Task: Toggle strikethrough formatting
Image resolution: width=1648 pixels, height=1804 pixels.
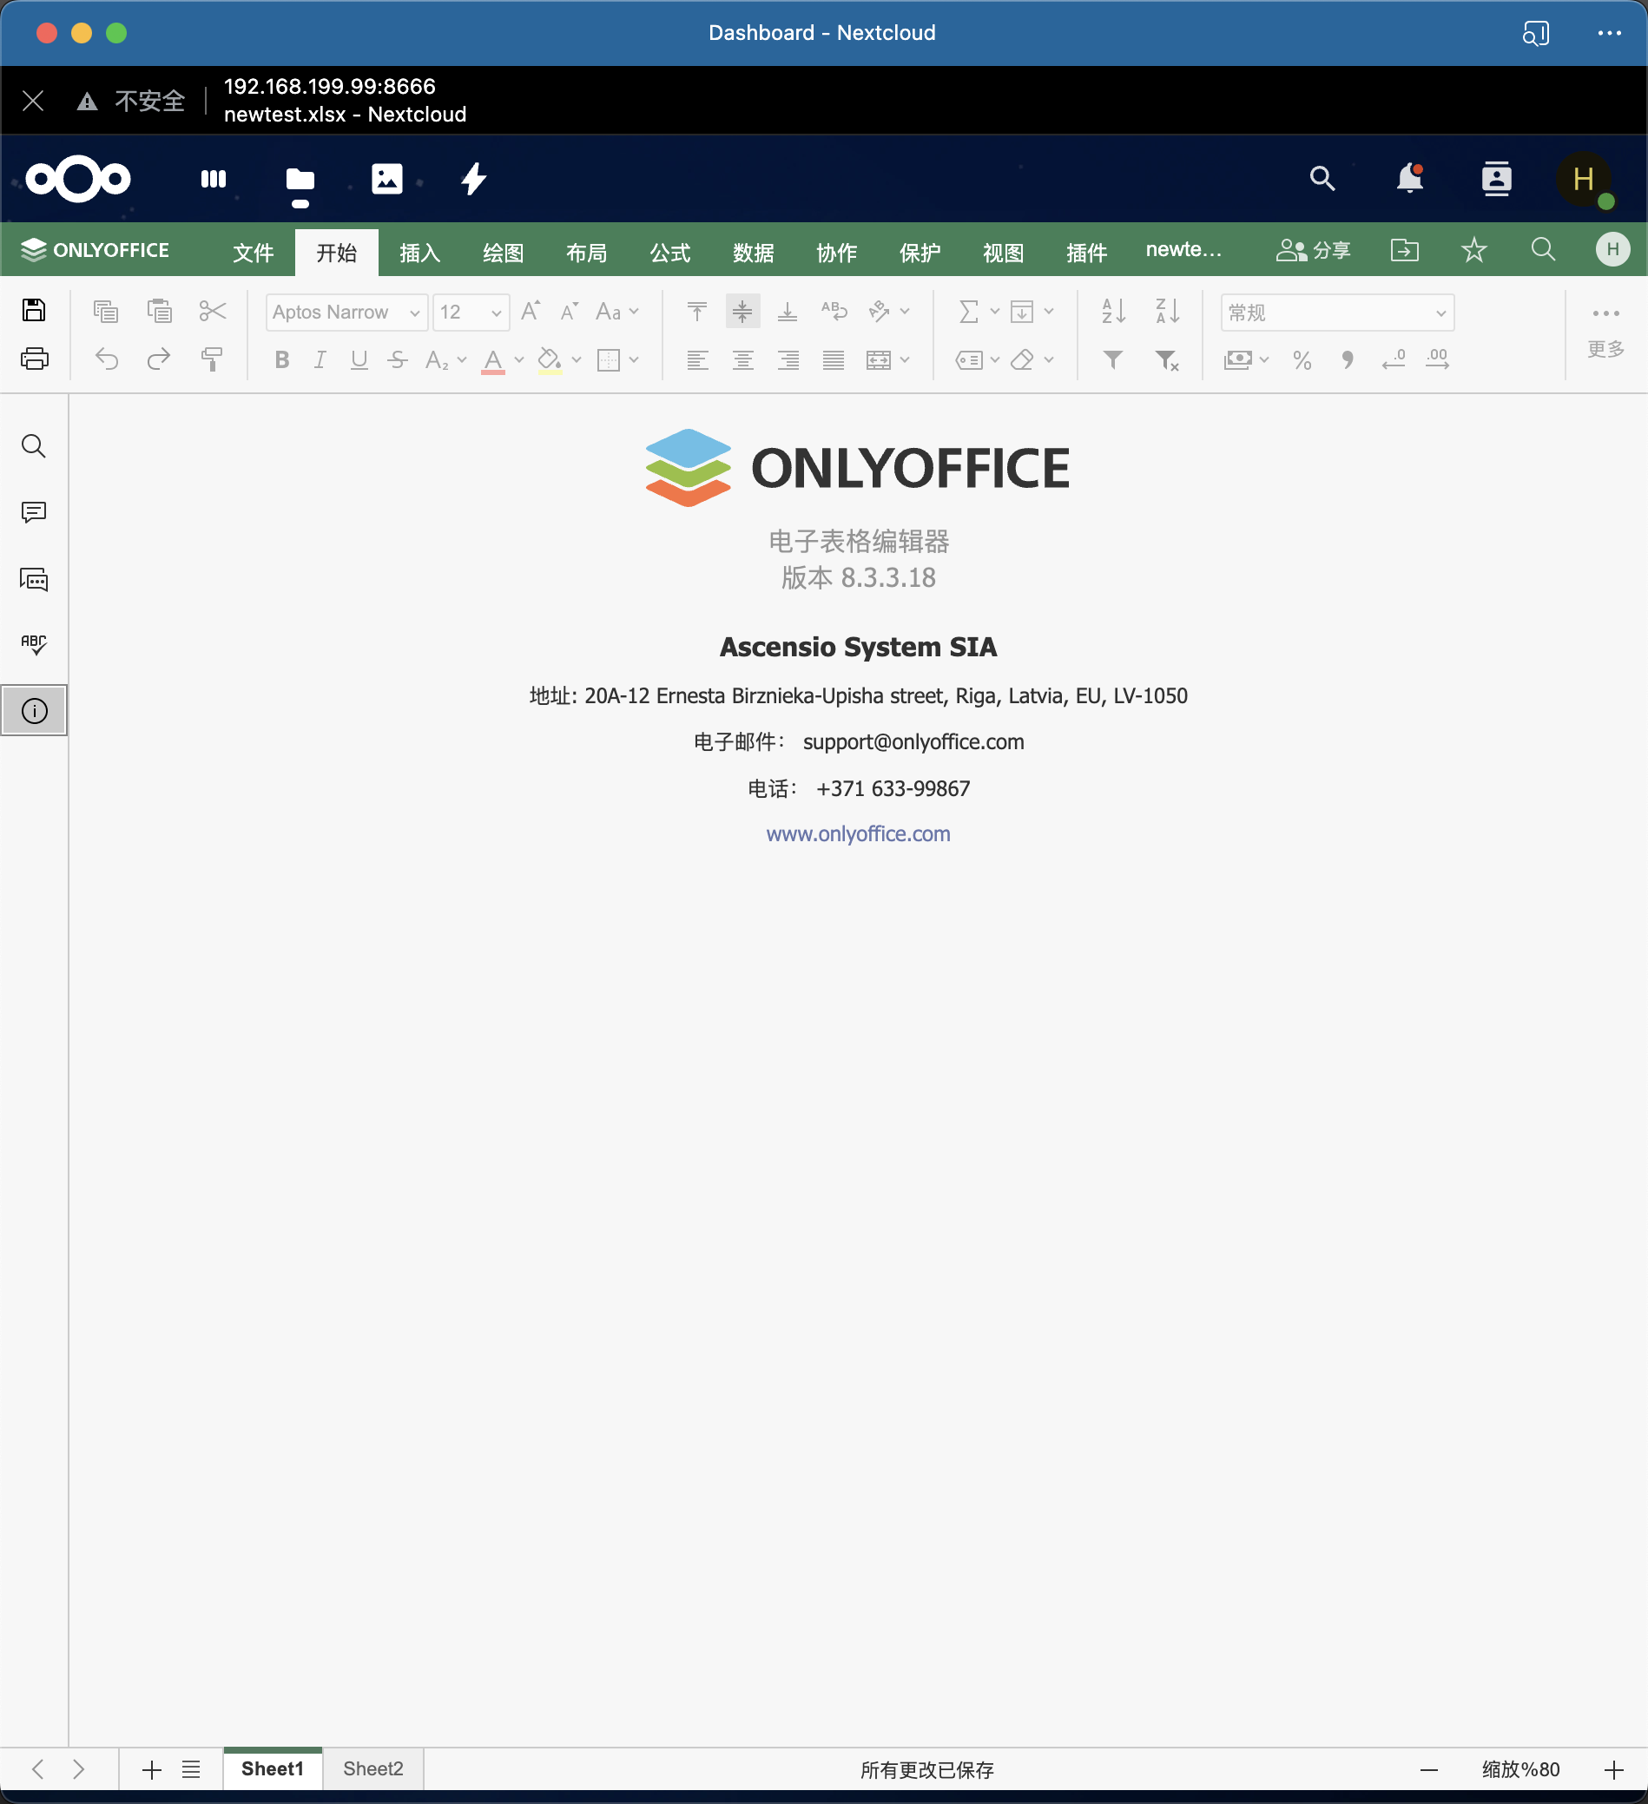Action: click(398, 359)
